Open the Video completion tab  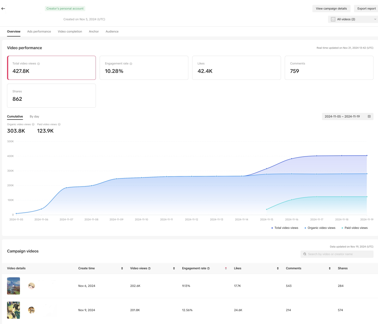70,31
